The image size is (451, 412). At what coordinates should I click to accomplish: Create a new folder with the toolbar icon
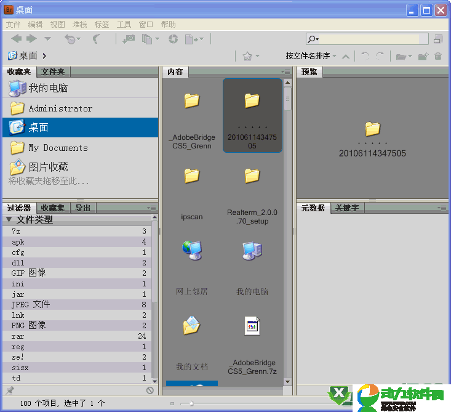[x=423, y=56]
